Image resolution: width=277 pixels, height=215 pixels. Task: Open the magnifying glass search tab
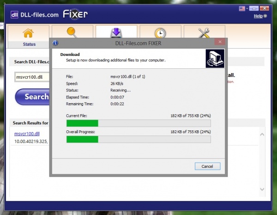tap(72, 31)
